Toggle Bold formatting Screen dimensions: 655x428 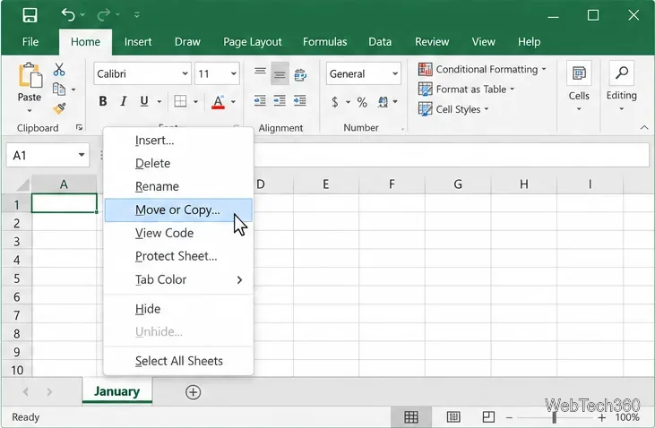pyautogui.click(x=103, y=101)
